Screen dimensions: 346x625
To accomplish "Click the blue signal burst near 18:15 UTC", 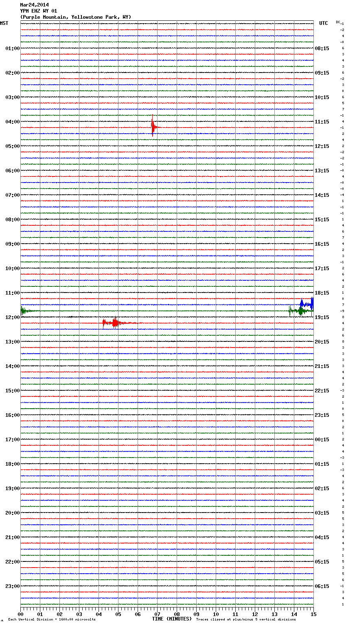I will pyautogui.click(x=307, y=304).
